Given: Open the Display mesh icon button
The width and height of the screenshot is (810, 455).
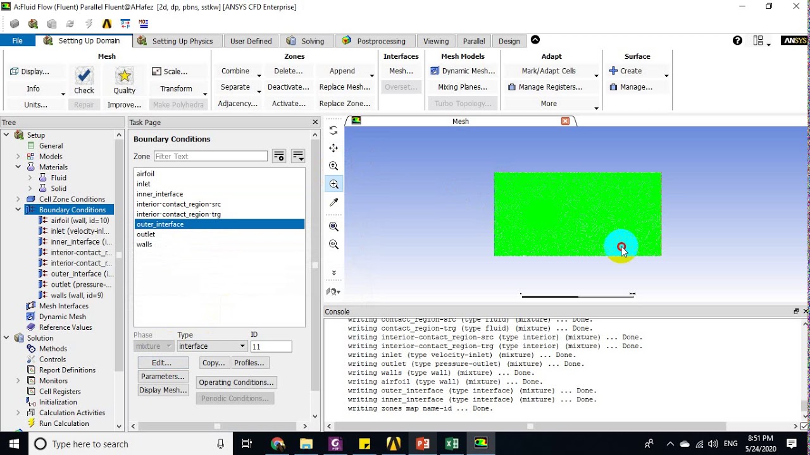Looking at the screenshot, I should coord(14,71).
